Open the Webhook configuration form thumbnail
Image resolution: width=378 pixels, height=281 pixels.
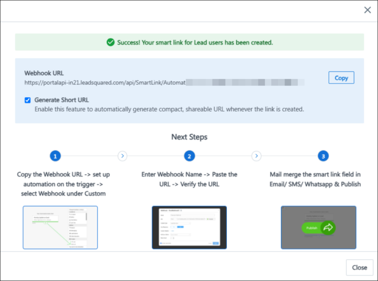point(189,227)
